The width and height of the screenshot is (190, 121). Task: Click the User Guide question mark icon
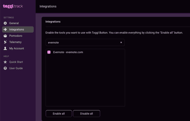coord(5,68)
